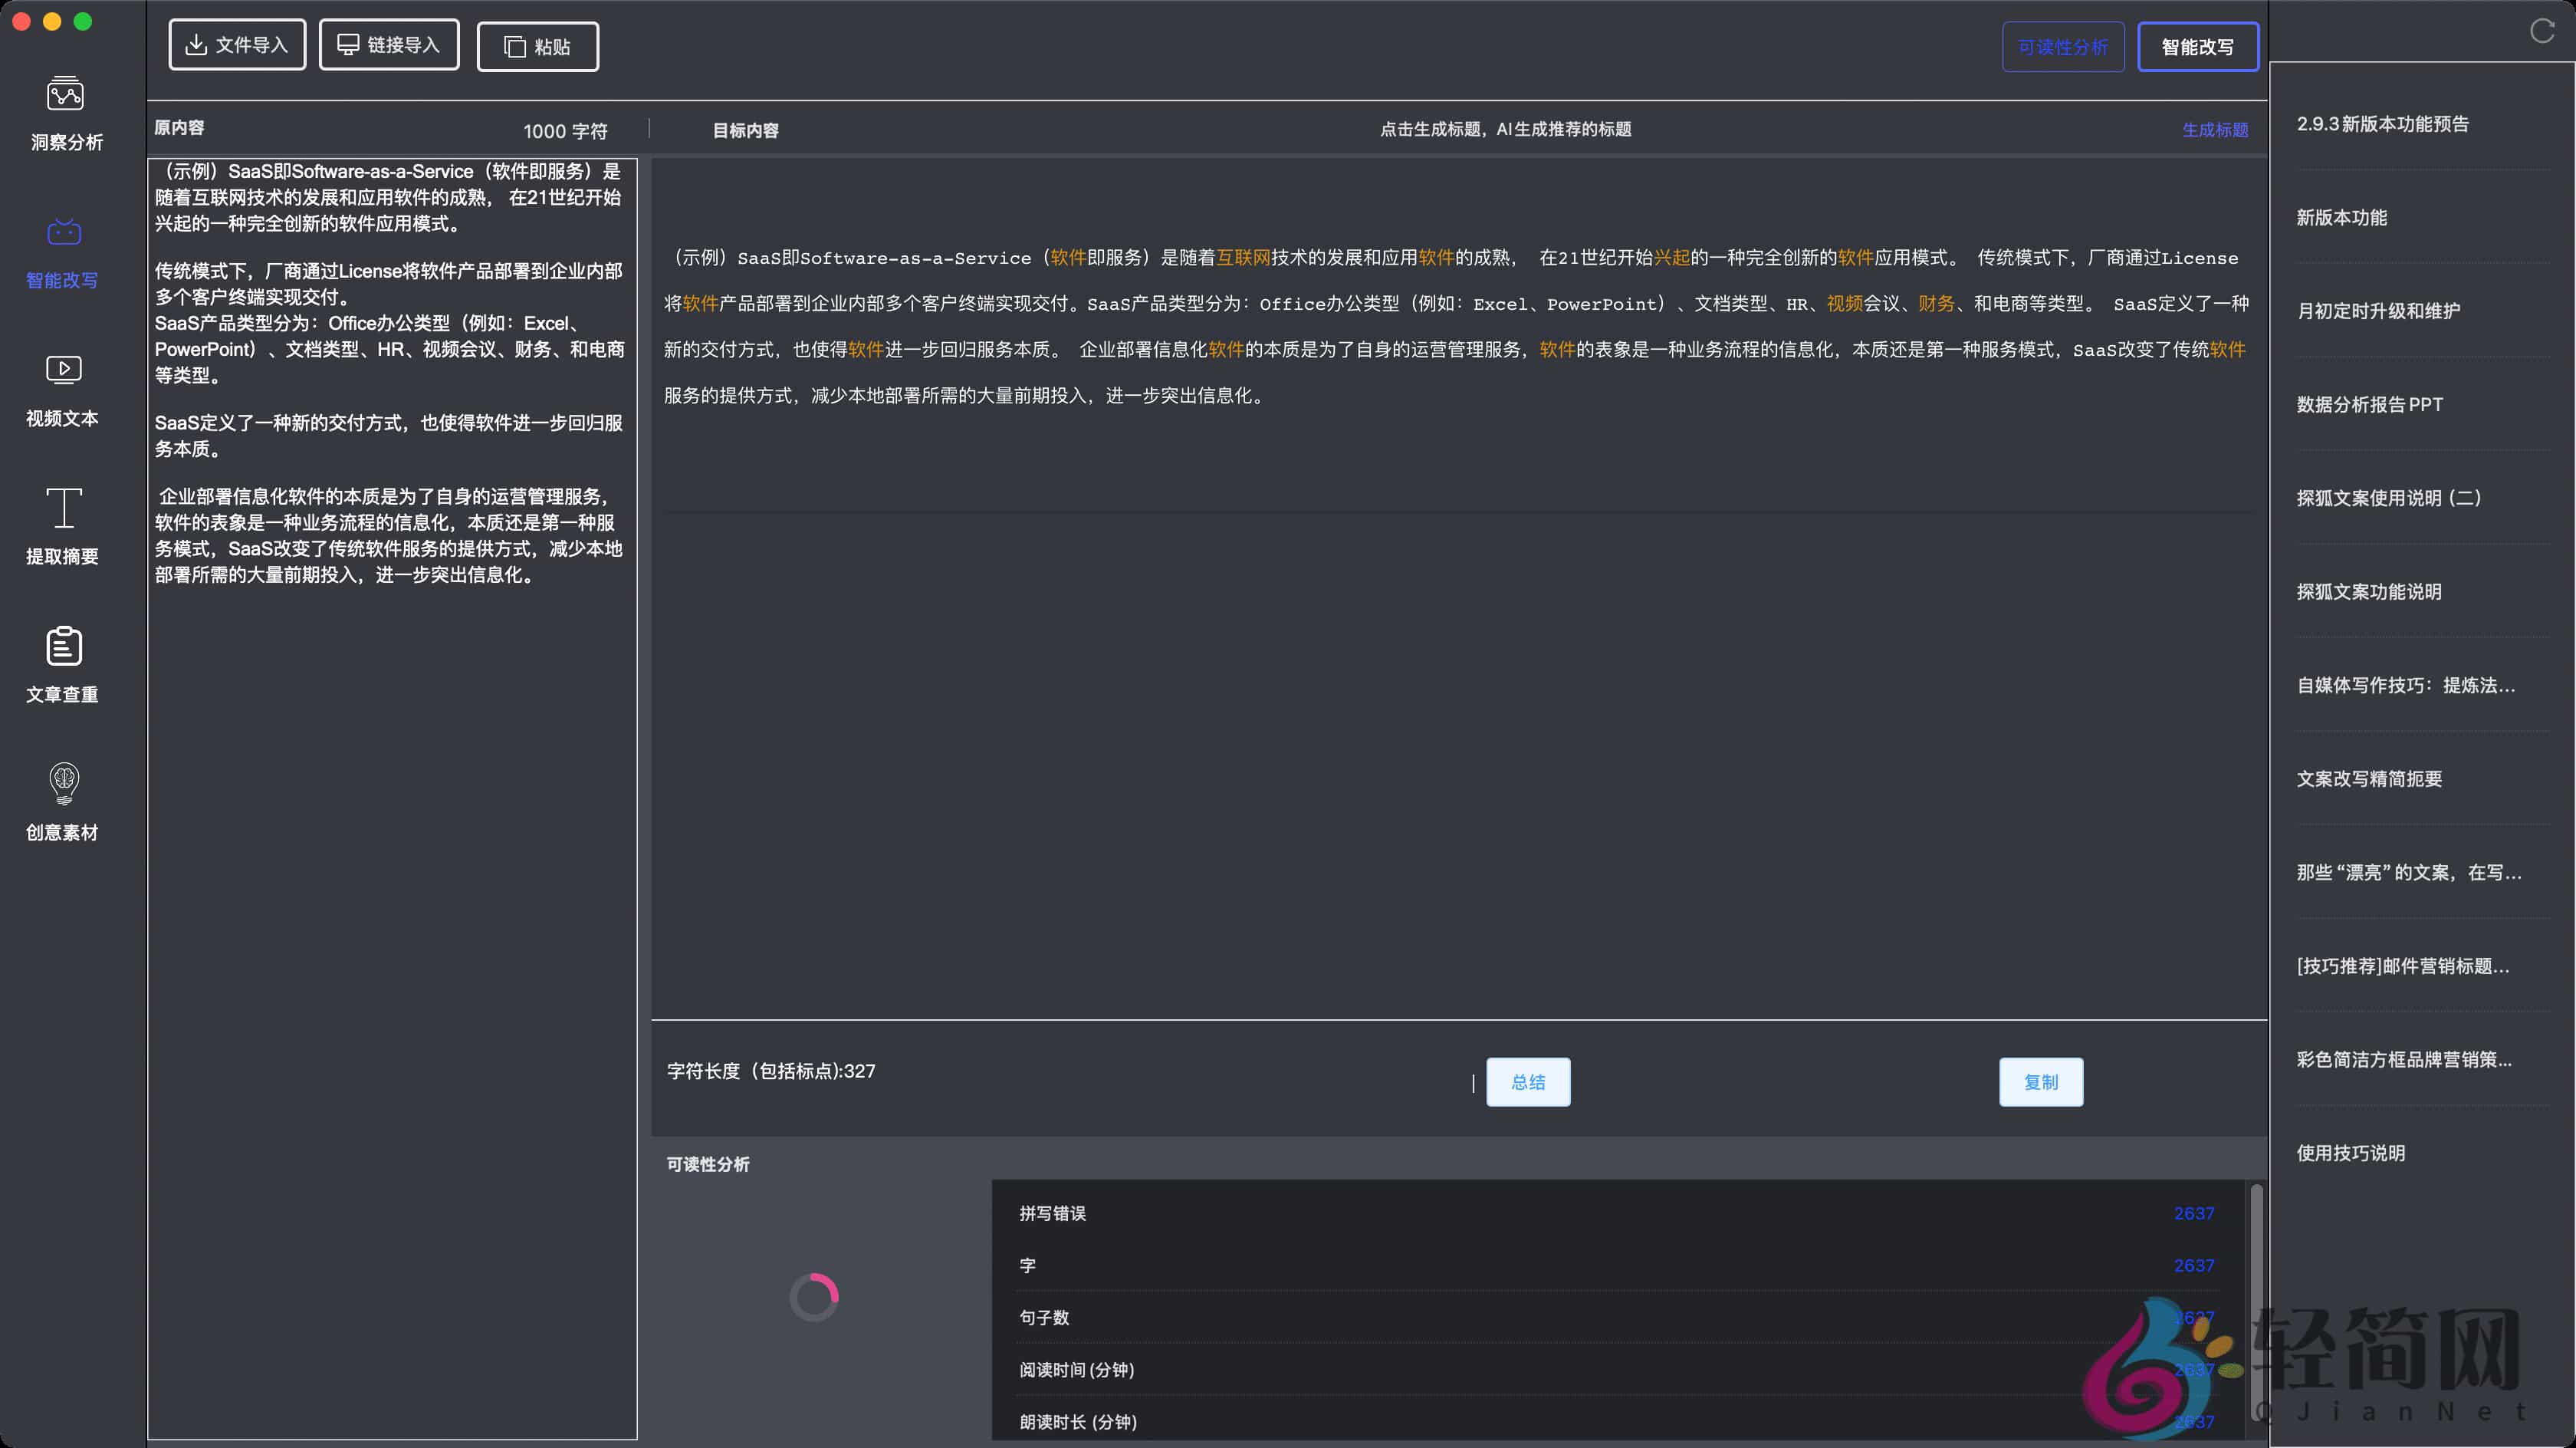Click the 文件导入 download icon
Screen dimensions: 2576x1448
[x=237, y=44]
